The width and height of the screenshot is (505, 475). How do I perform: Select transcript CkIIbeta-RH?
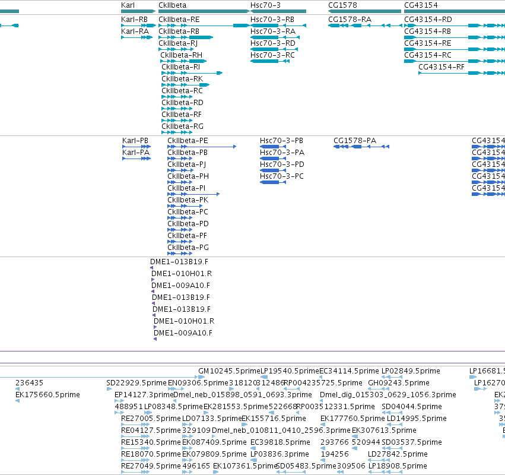[x=182, y=55]
